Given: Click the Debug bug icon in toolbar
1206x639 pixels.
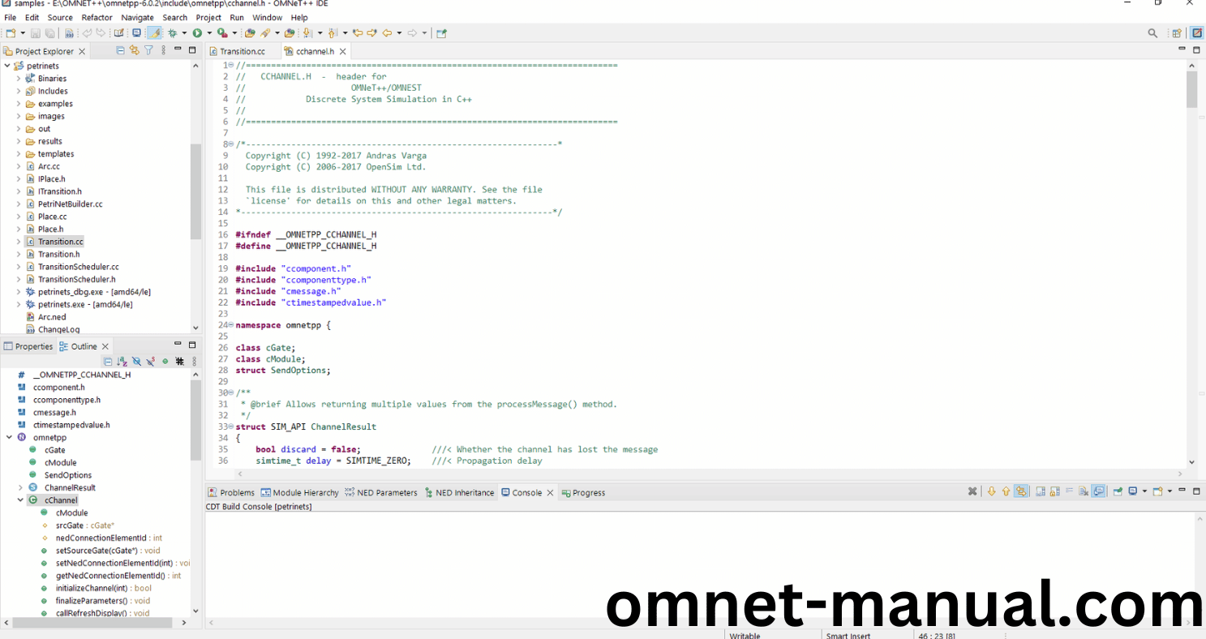Looking at the screenshot, I should (172, 33).
